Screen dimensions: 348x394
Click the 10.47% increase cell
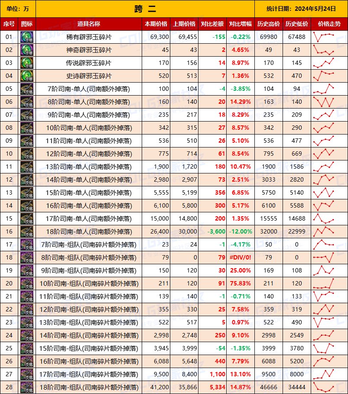tap(241, 167)
